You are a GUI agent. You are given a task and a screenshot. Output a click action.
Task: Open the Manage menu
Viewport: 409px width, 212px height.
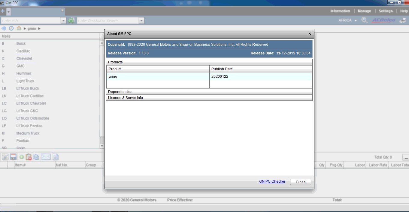[364, 11]
